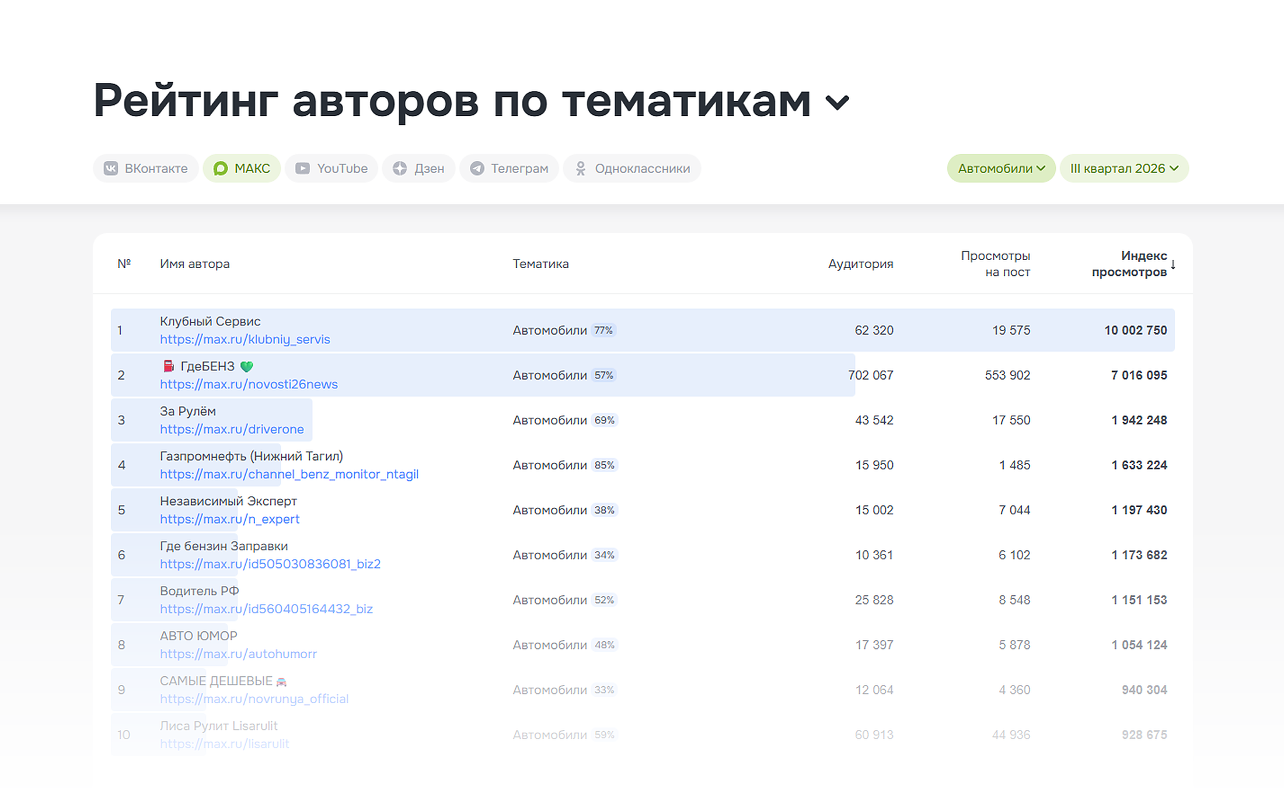The height and width of the screenshot is (804, 1284).
Task: Select author Водитель РФ
Action: pos(199,591)
